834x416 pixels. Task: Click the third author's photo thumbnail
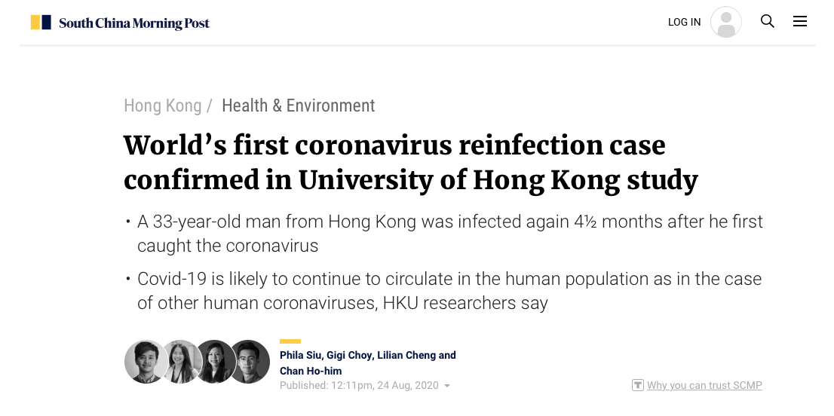(x=215, y=362)
